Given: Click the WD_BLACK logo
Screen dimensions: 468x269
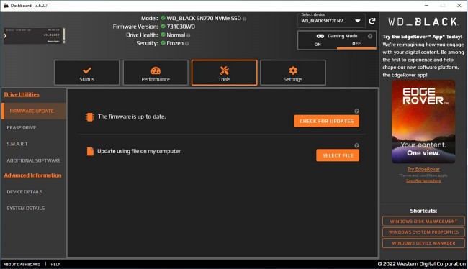Looking at the screenshot, I should 423,22.
